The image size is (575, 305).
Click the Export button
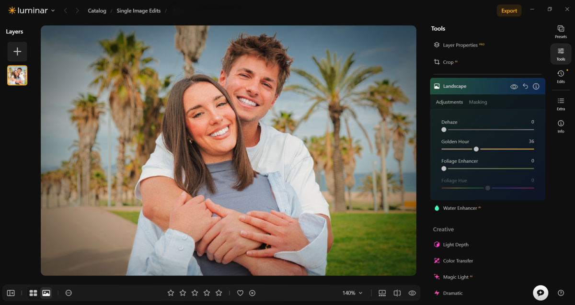[x=509, y=11]
